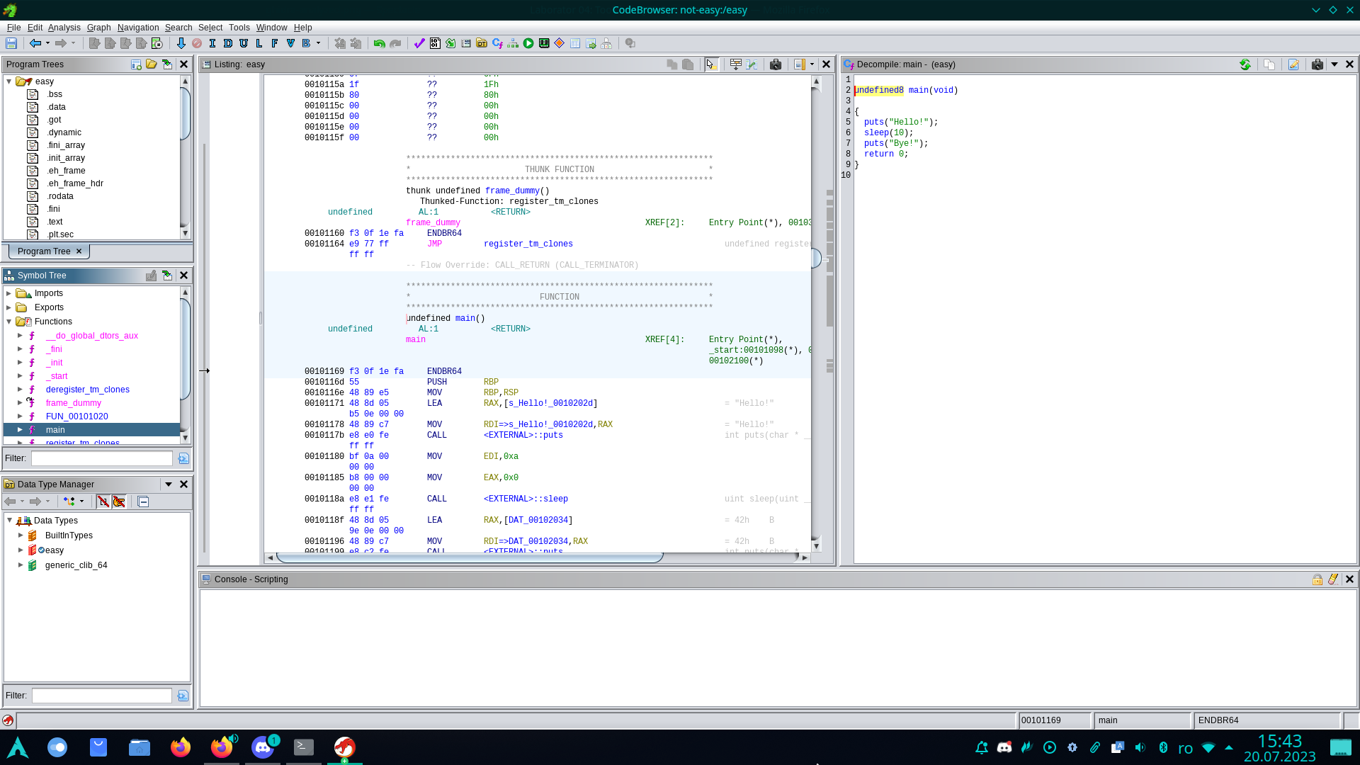Select _start function in Symbol Tree
1360x765 pixels.
[57, 376]
